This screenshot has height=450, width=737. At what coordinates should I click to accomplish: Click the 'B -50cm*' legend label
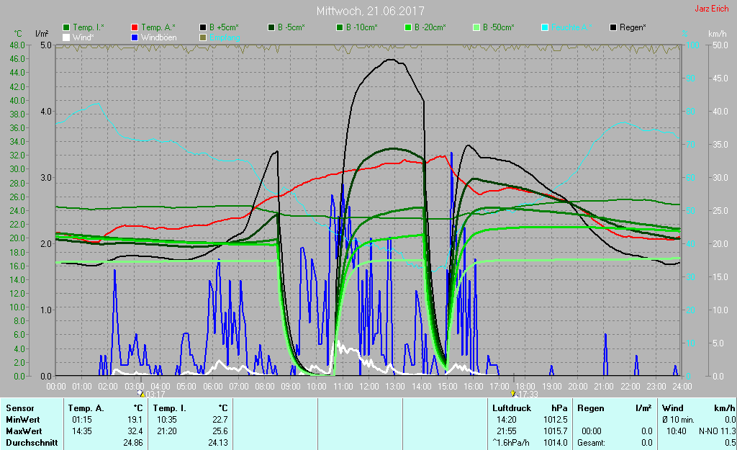499,27
